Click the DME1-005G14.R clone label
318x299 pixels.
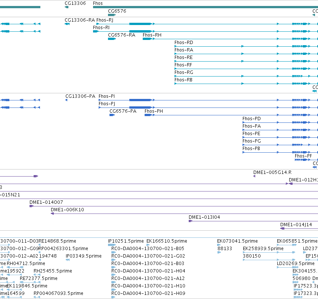click(272, 172)
